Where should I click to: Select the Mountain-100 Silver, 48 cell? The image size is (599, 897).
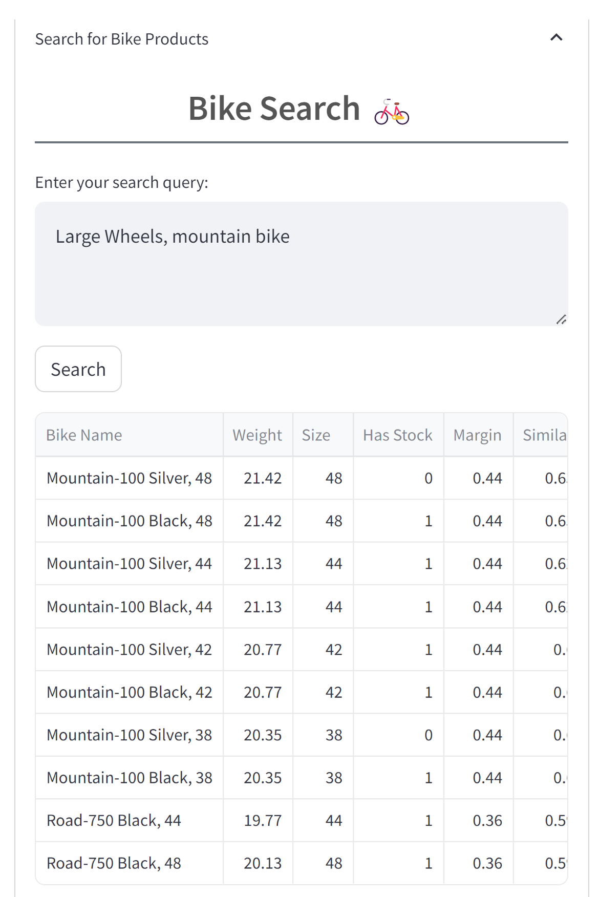(130, 478)
